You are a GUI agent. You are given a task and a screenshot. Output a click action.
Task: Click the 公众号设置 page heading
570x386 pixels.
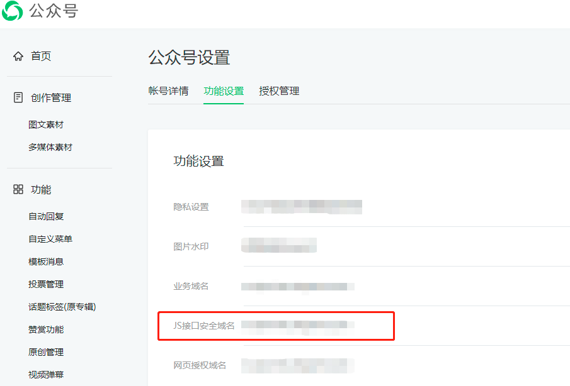click(189, 58)
